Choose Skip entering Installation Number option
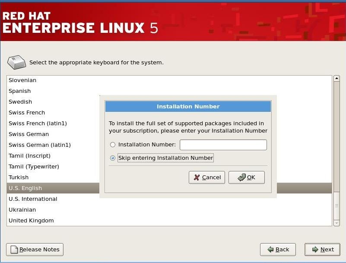The image size is (346, 263). pos(113,158)
